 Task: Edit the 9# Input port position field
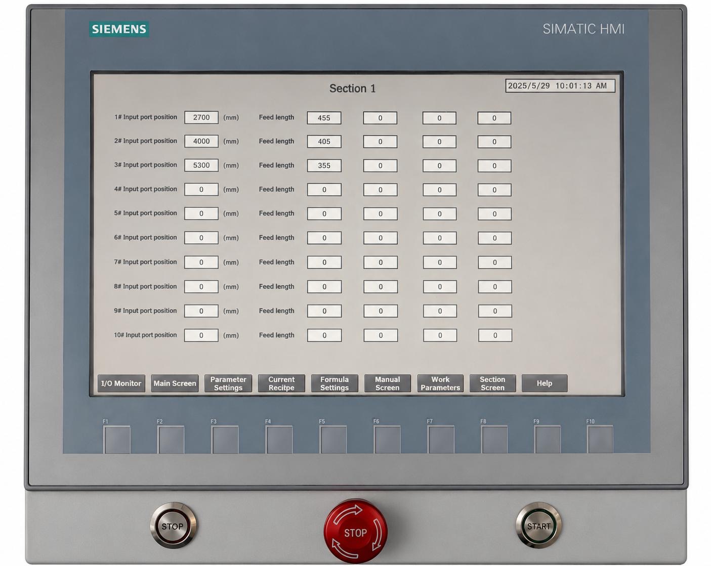pos(201,311)
